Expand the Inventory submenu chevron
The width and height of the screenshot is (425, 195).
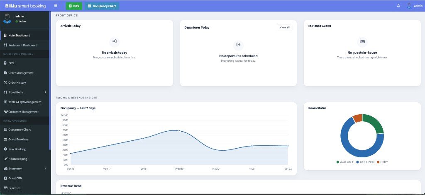pyautogui.click(x=46, y=169)
